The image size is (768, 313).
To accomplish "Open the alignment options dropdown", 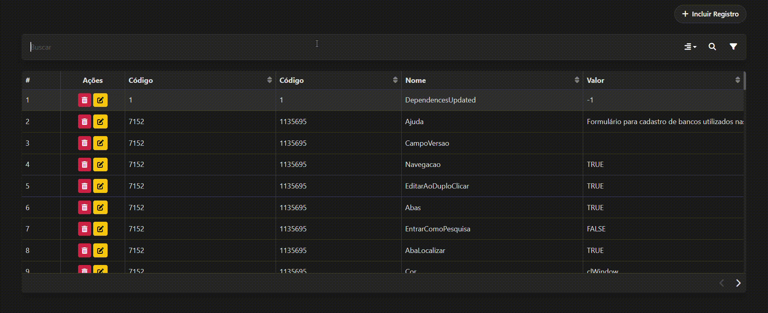I will point(690,47).
